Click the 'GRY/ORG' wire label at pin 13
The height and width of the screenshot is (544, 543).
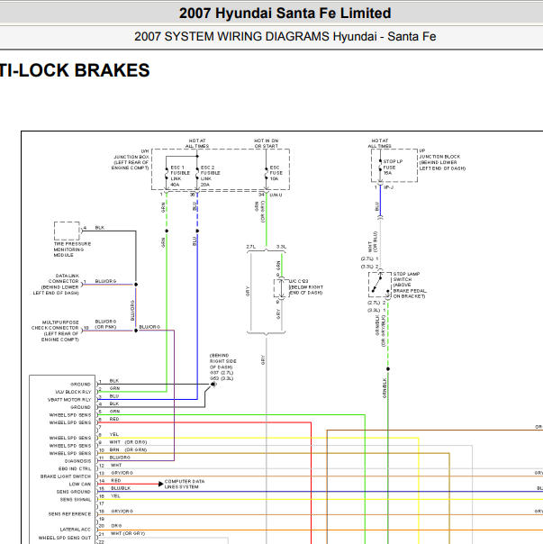pyautogui.click(x=122, y=473)
